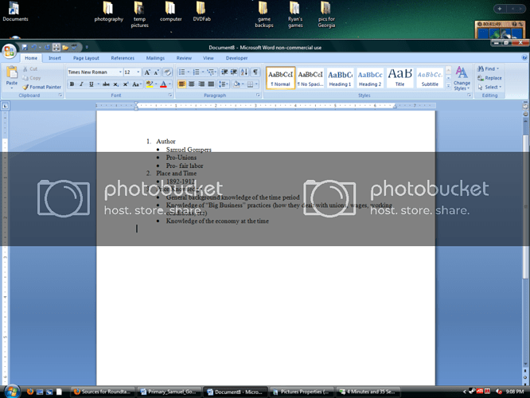
Task: Apply the red Font Color
Action: pos(163,84)
